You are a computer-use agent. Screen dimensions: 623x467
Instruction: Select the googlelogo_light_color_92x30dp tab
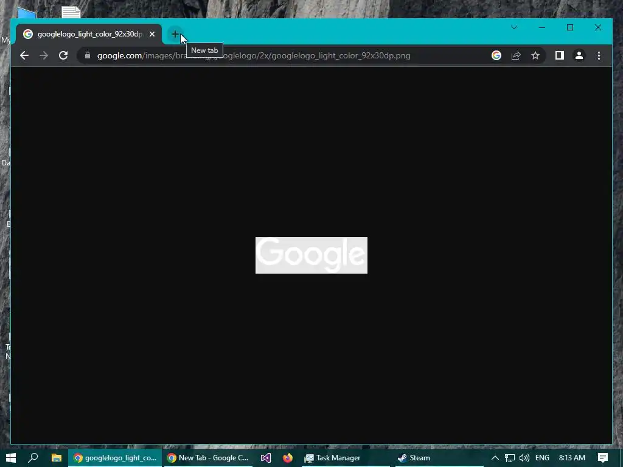click(89, 34)
